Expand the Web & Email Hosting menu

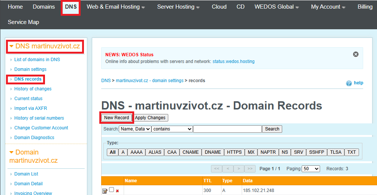pos(116,7)
